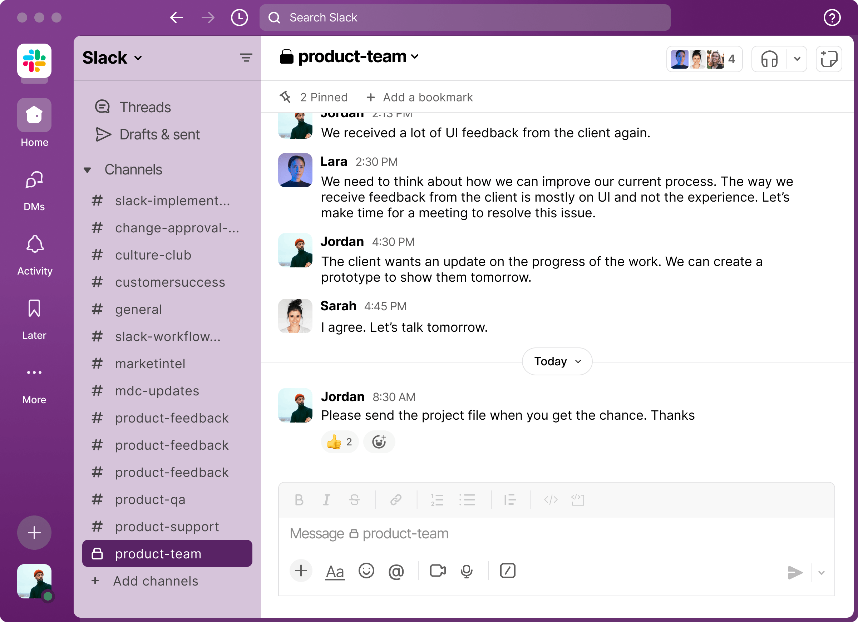This screenshot has width=858, height=622.
Task: Open the customersuccess channel
Action: tap(167, 282)
